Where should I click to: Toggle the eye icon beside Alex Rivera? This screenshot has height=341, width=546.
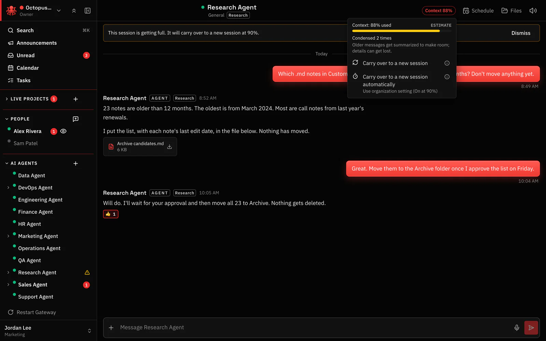tap(63, 131)
